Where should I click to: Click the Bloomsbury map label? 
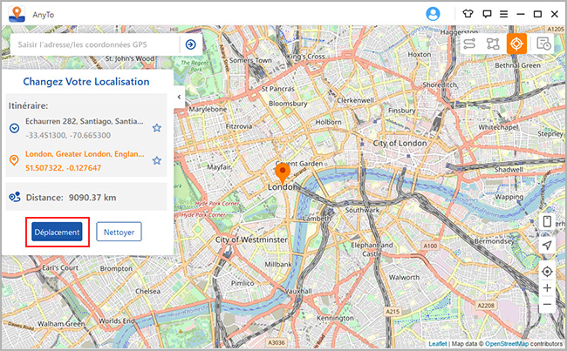288,104
